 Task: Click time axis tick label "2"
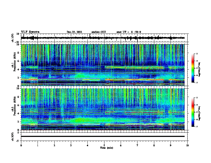(54, 145)
